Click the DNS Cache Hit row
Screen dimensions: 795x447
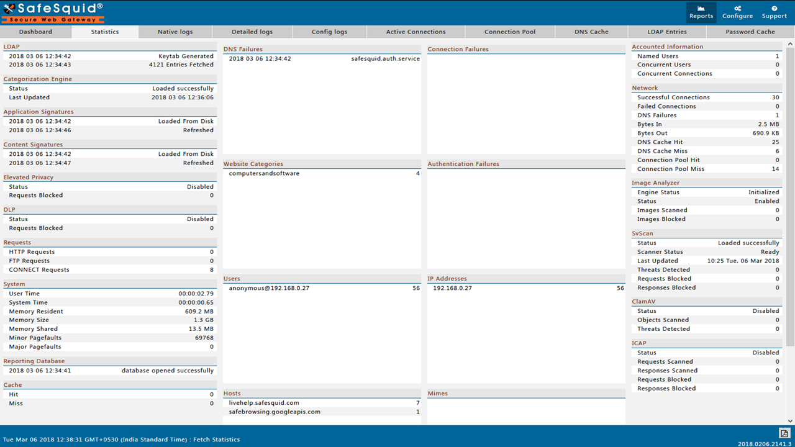(707, 142)
